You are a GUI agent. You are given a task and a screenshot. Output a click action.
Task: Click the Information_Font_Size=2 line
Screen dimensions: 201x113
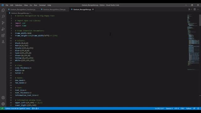(x=27, y=95)
